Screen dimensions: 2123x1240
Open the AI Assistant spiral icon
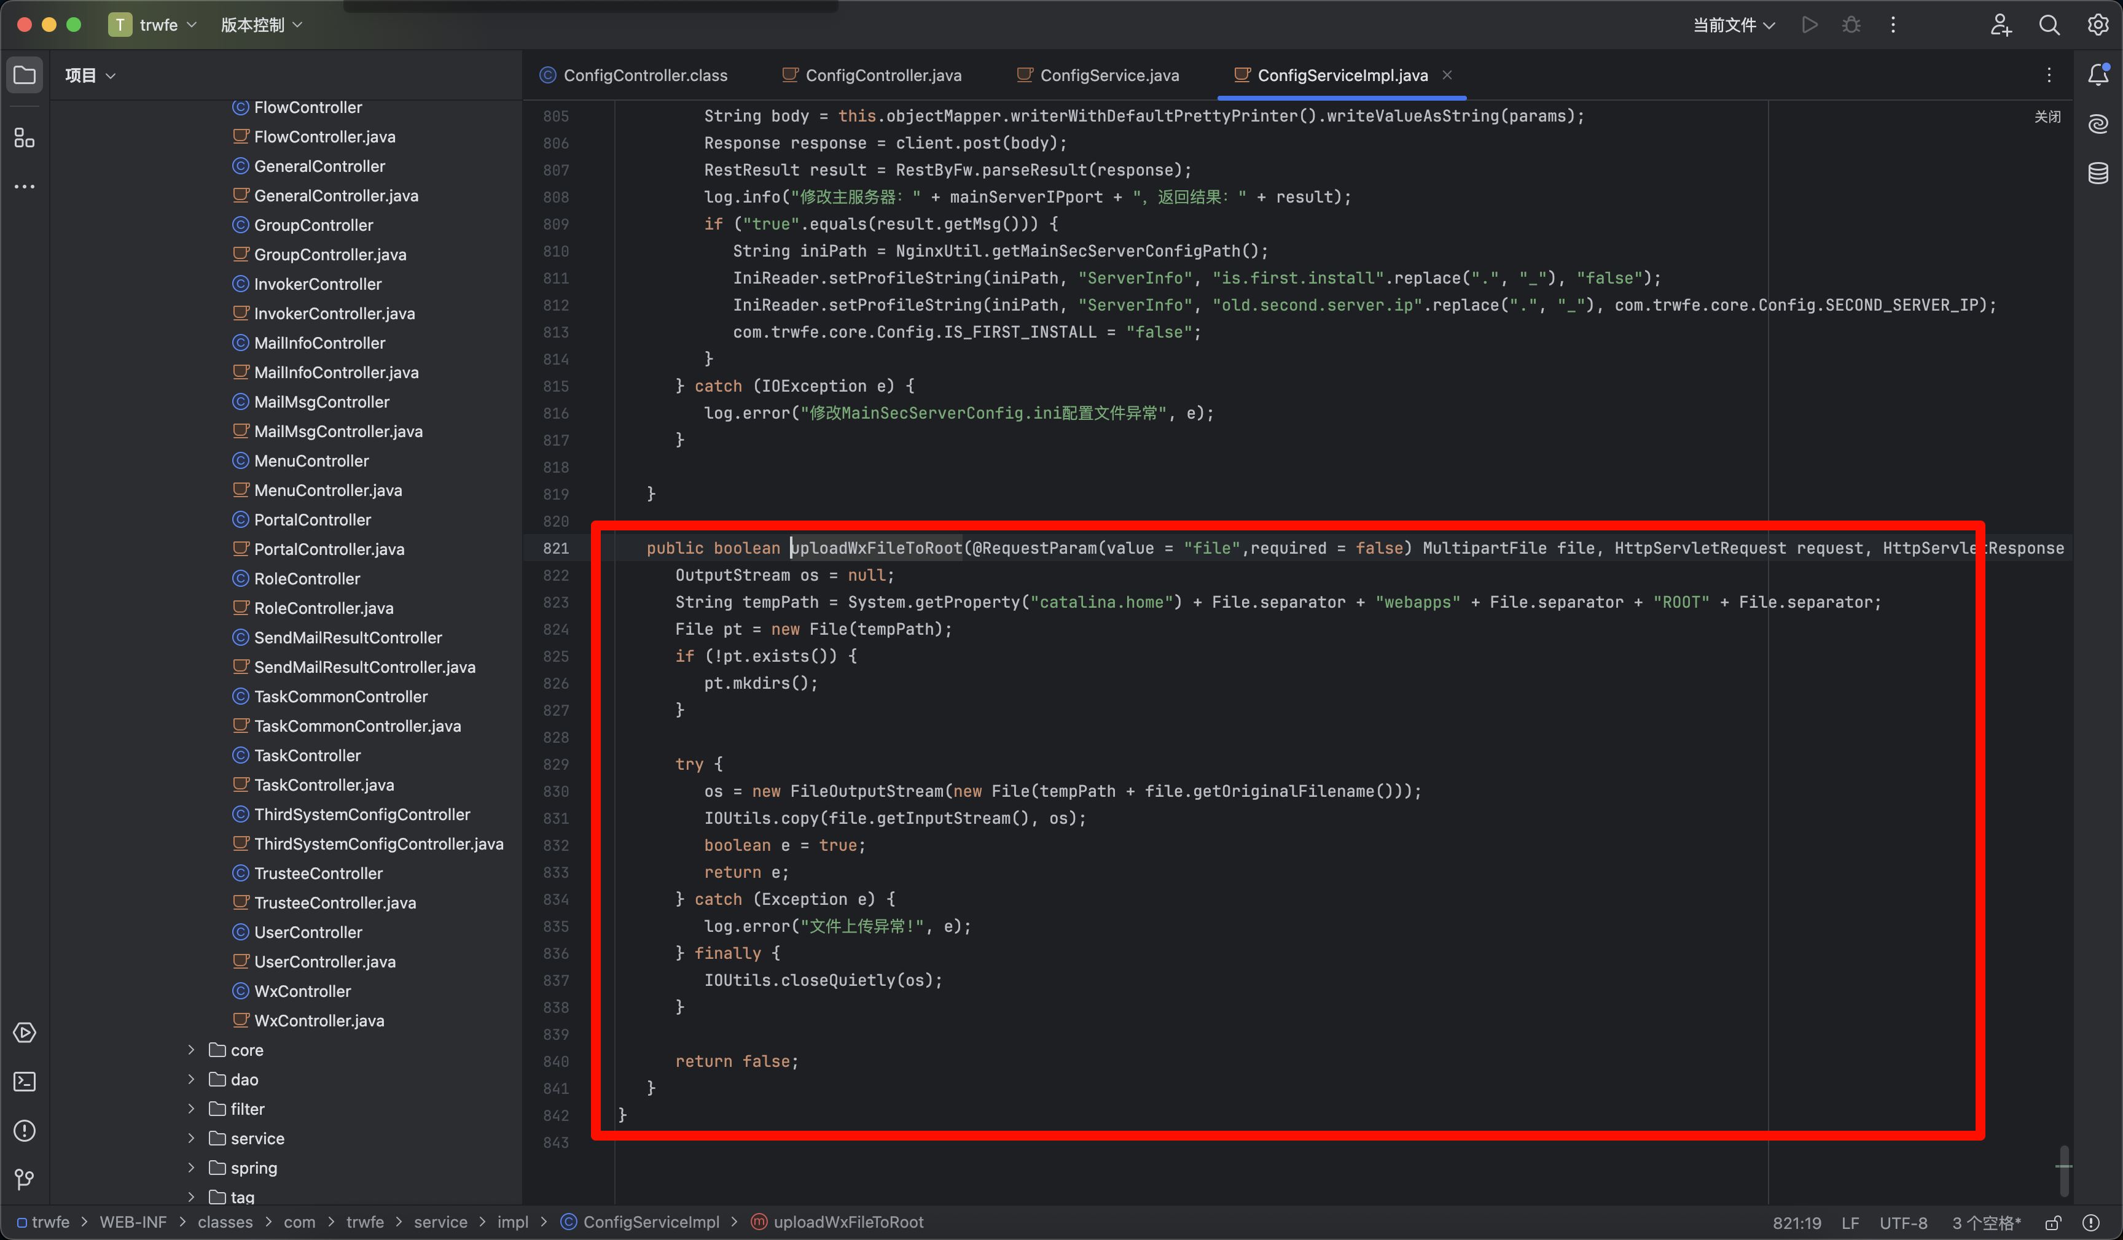tap(2098, 125)
